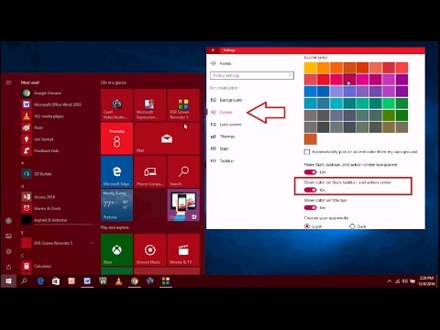Switch to Chrome on the taskbar

135,281
